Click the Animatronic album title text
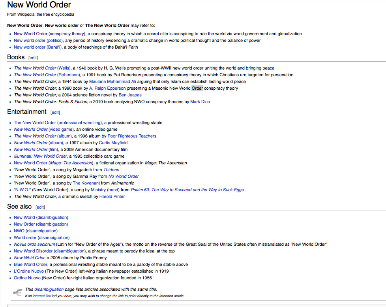386x307 pixels. click(122, 183)
